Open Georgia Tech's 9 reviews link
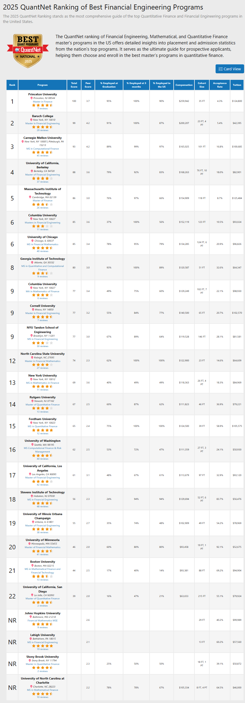 click(x=43, y=277)
